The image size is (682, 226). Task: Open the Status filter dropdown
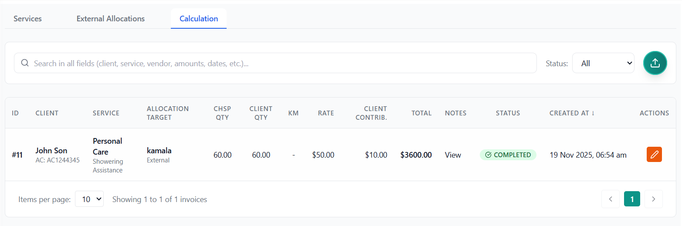tap(603, 63)
